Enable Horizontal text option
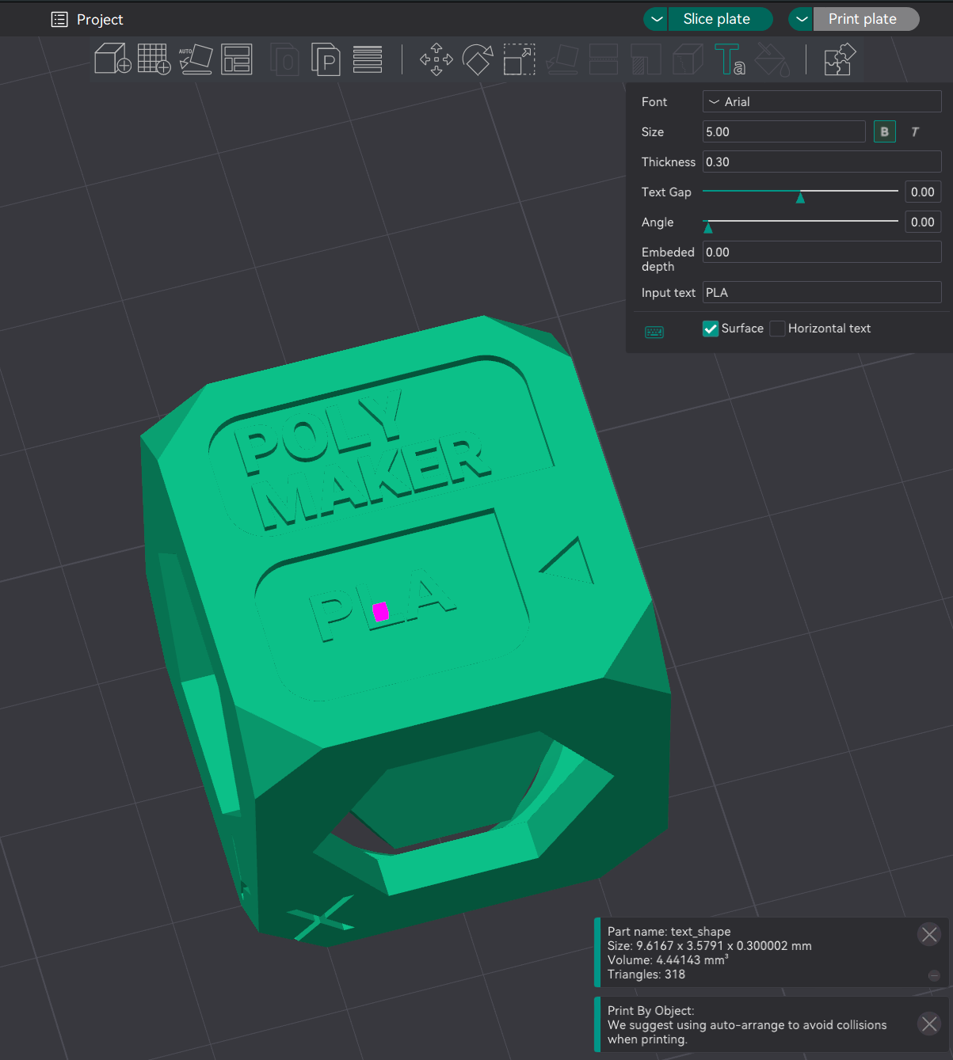 point(777,329)
